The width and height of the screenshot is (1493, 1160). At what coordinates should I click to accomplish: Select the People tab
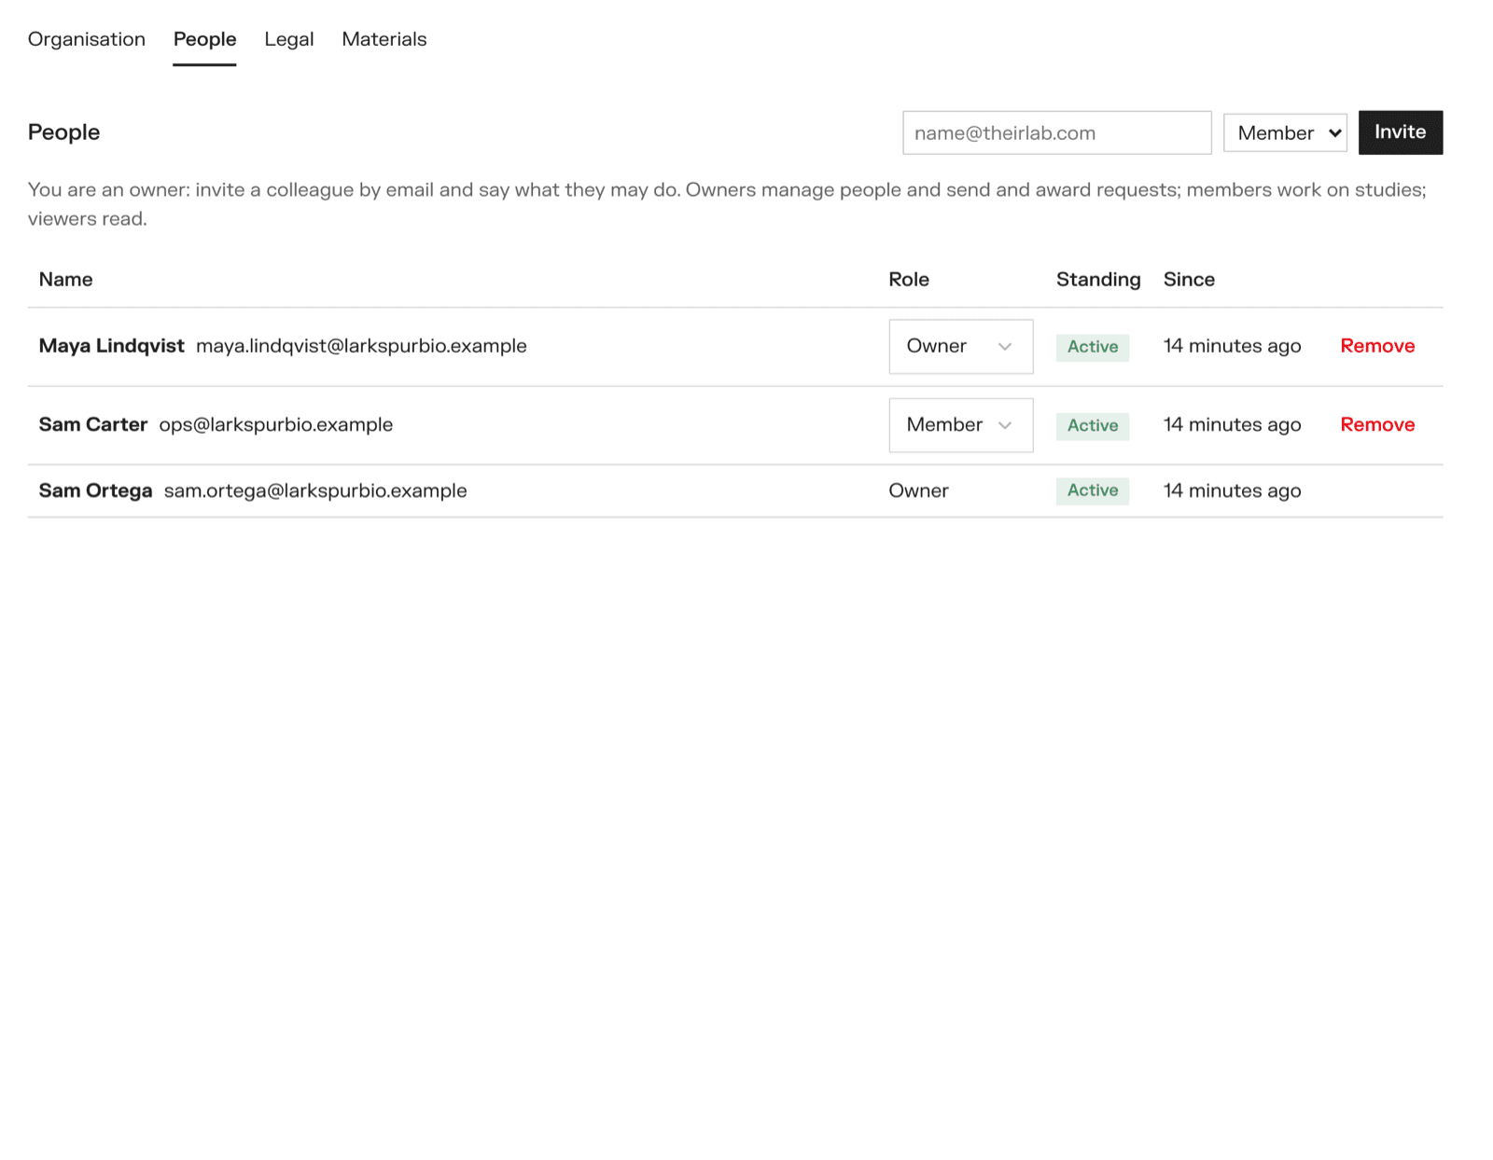[x=204, y=39]
